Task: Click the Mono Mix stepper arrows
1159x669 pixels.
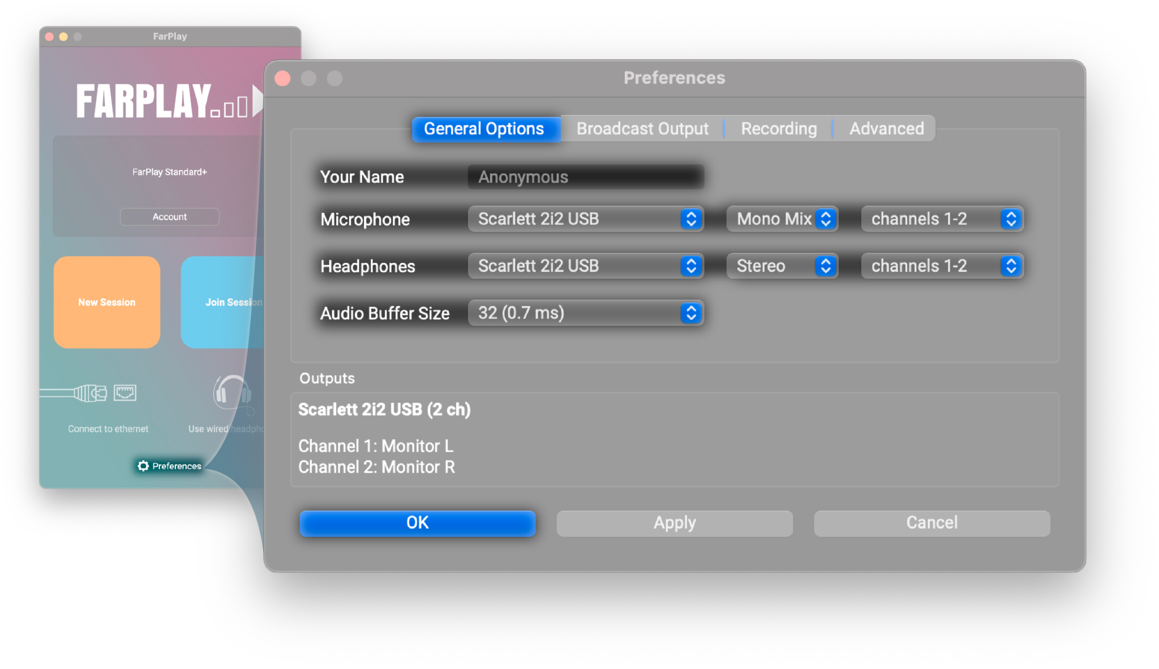Action: click(x=827, y=218)
